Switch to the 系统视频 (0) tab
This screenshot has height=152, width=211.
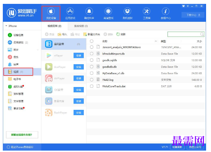pyautogui.click(x=81, y=26)
